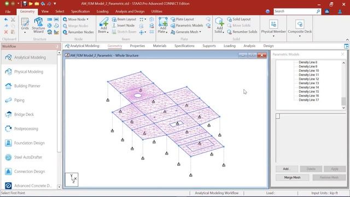Select the Insert Node tool

tap(124, 26)
